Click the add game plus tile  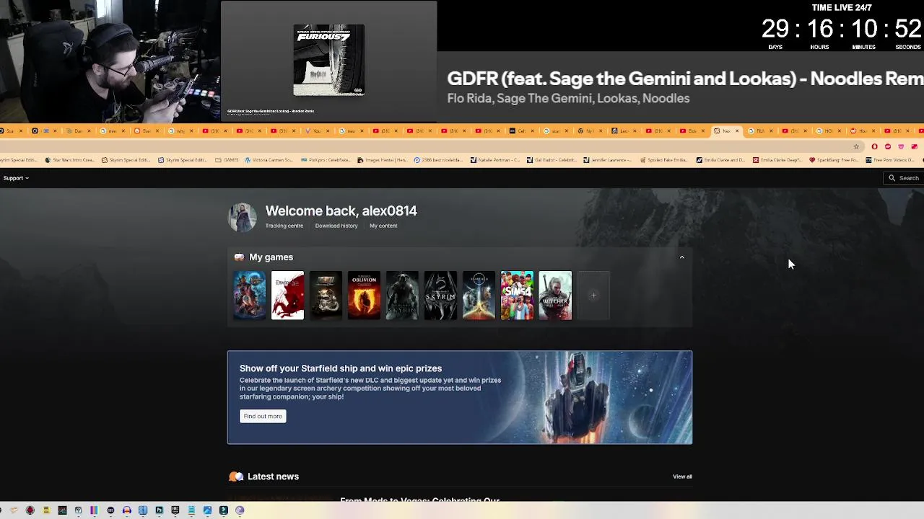click(593, 296)
